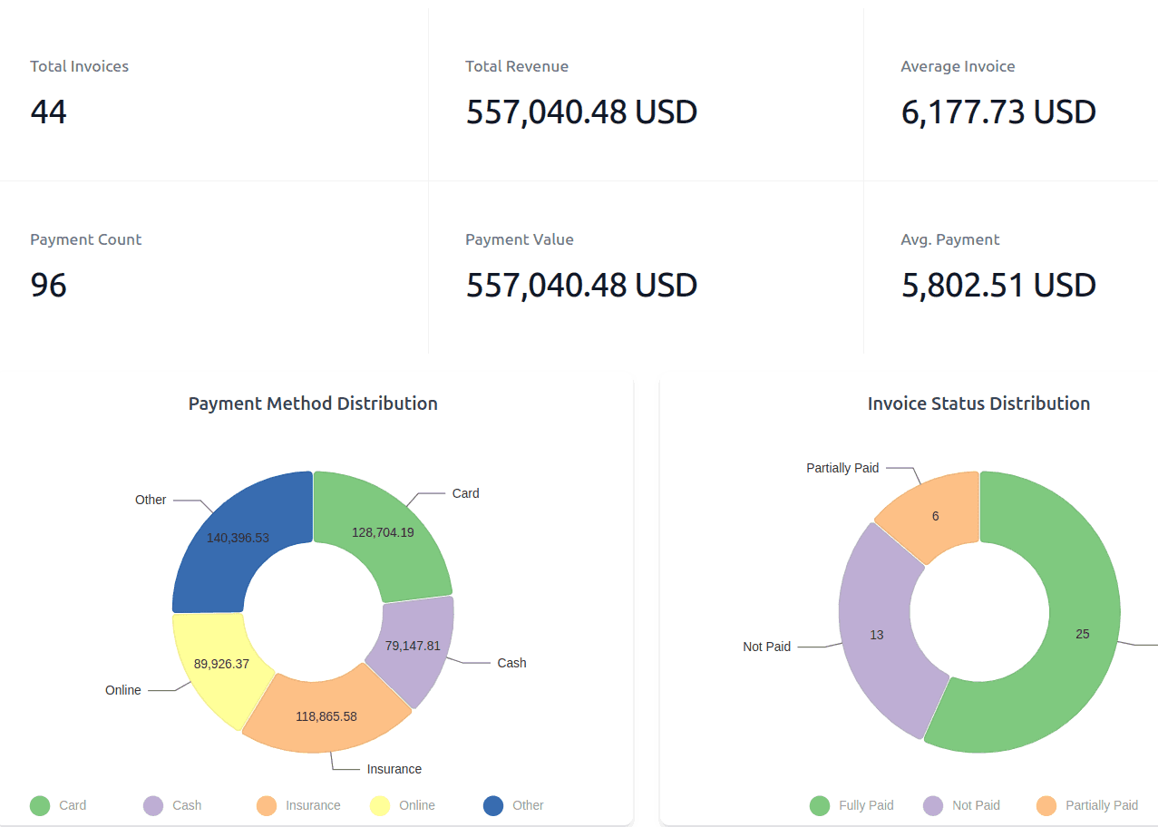Click the Insurance callout label below donut

[394, 769]
